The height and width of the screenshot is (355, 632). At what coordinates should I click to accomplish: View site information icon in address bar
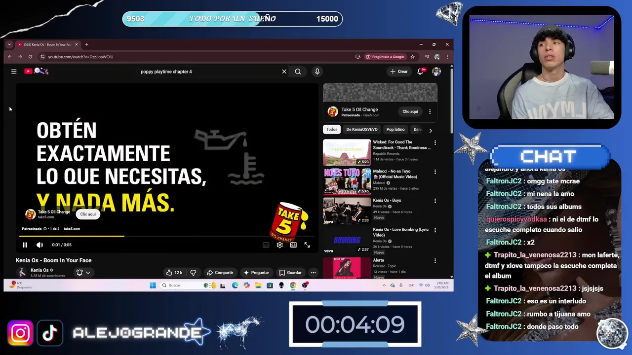coord(42,57)
